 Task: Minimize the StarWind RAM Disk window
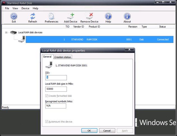tap(158, 2)
